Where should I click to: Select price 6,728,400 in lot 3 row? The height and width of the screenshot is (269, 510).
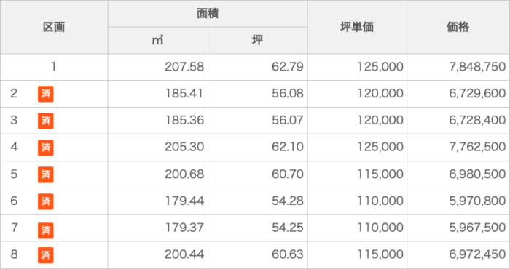[477, 121]
